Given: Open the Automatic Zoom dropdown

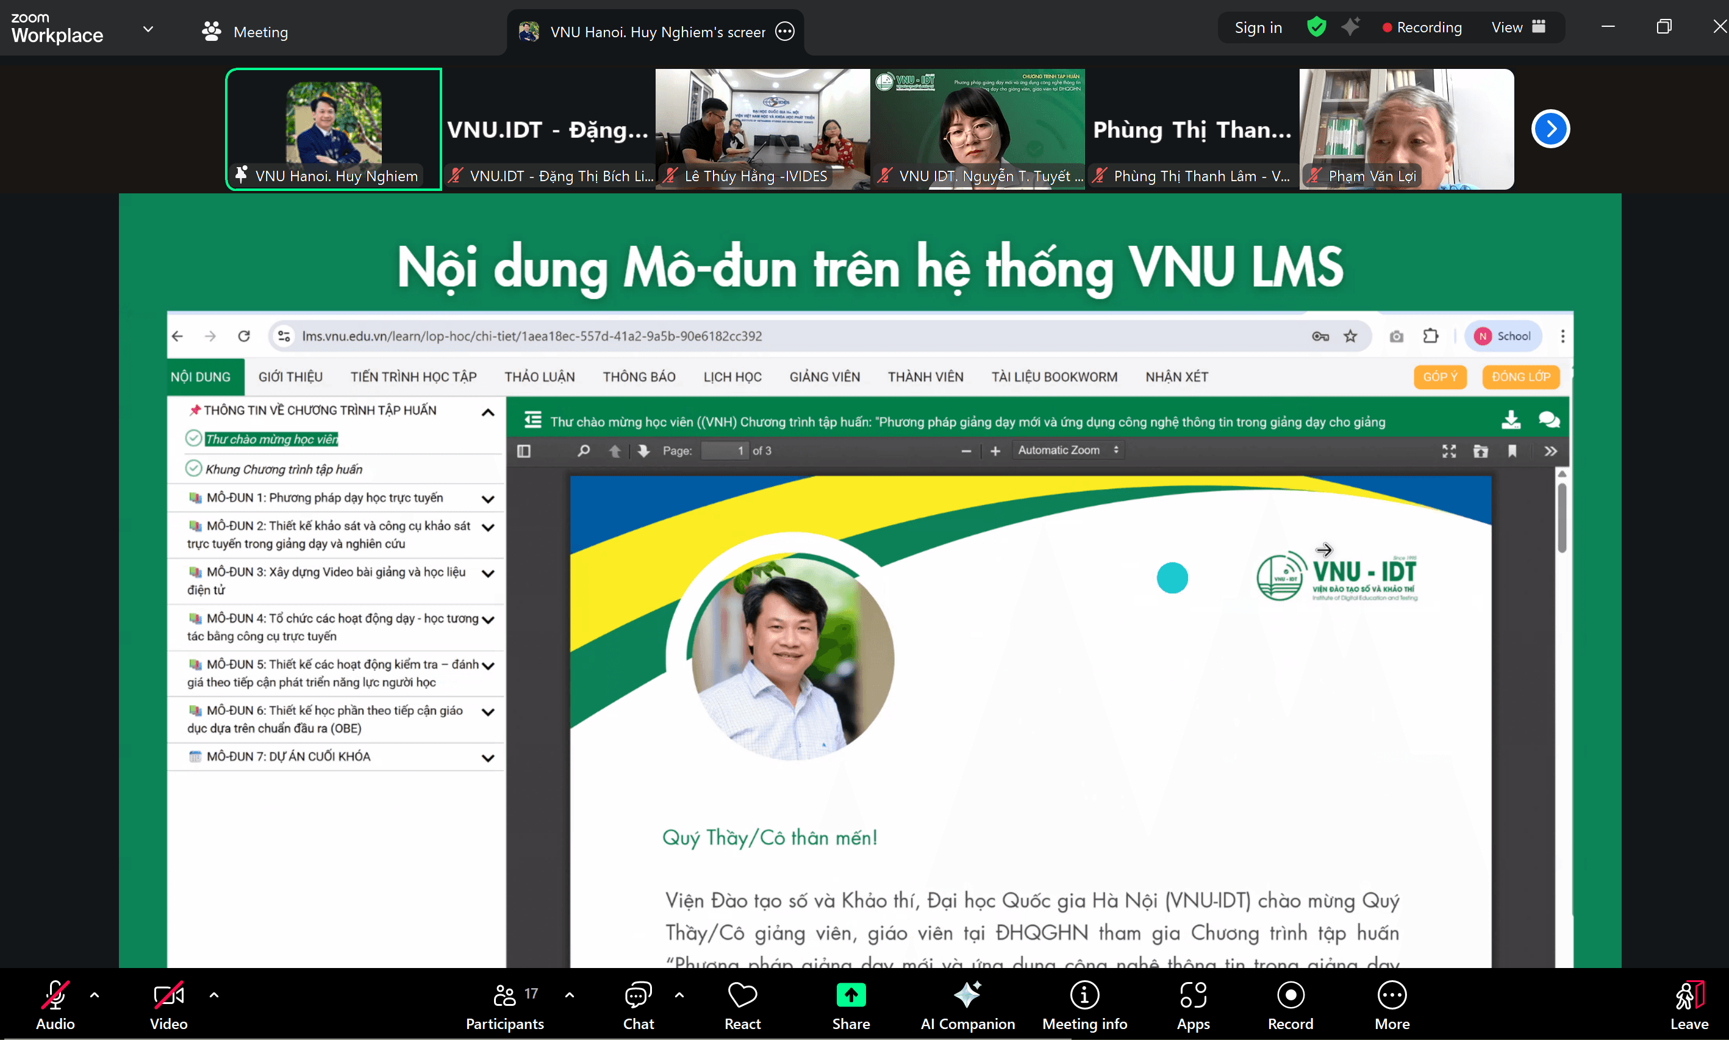Looking at the screenshot, I should (x=1068, y=450).
